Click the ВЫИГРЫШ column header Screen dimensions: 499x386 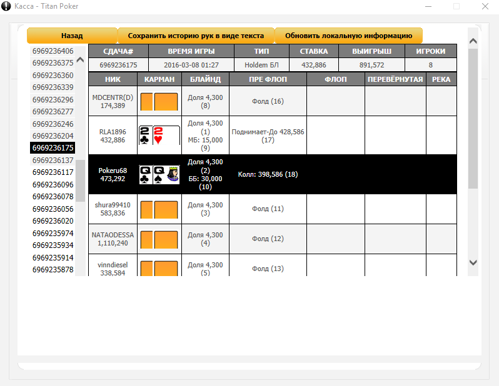tap(371, 51)
